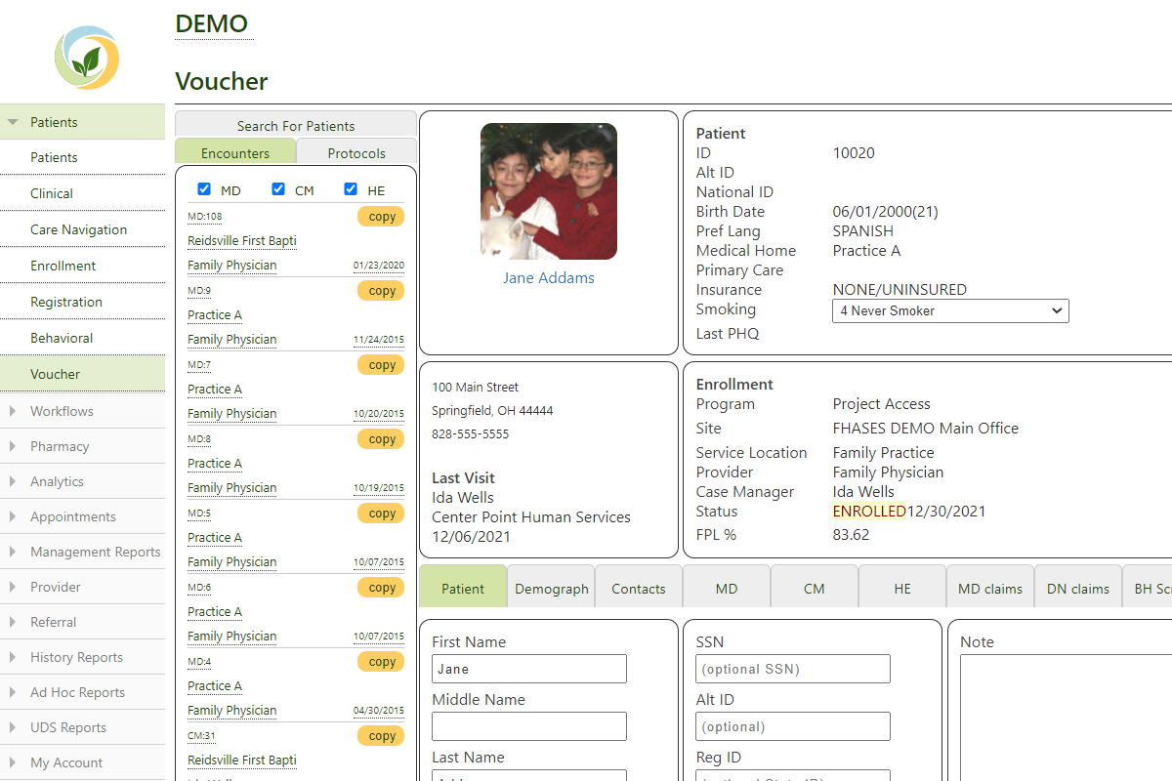Viewport: 1172px width, 781px height.
Task: Expand the Appointments sidebar section
Action: coord(82,516)
